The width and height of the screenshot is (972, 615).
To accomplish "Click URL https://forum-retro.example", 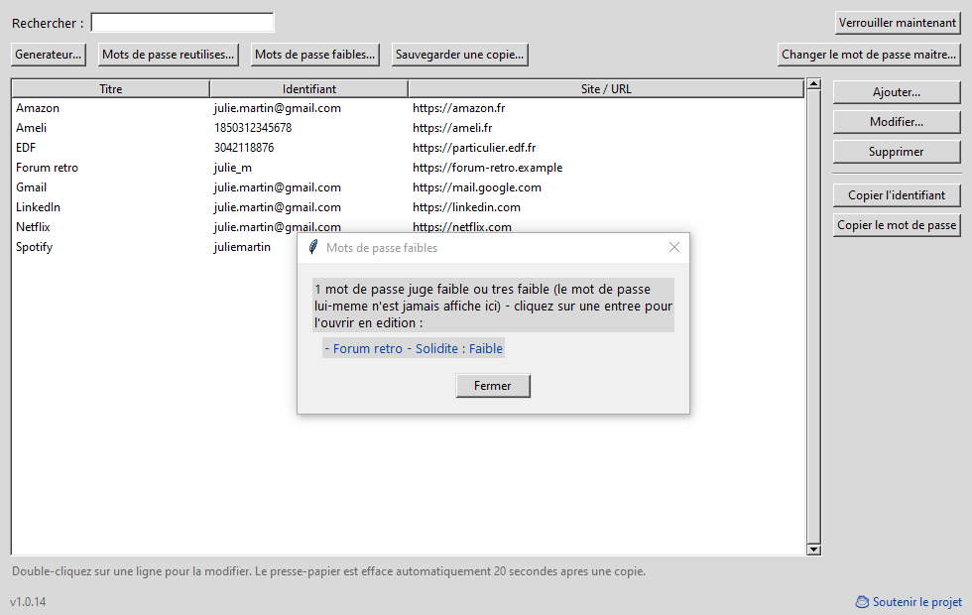I will click(488, 168).
